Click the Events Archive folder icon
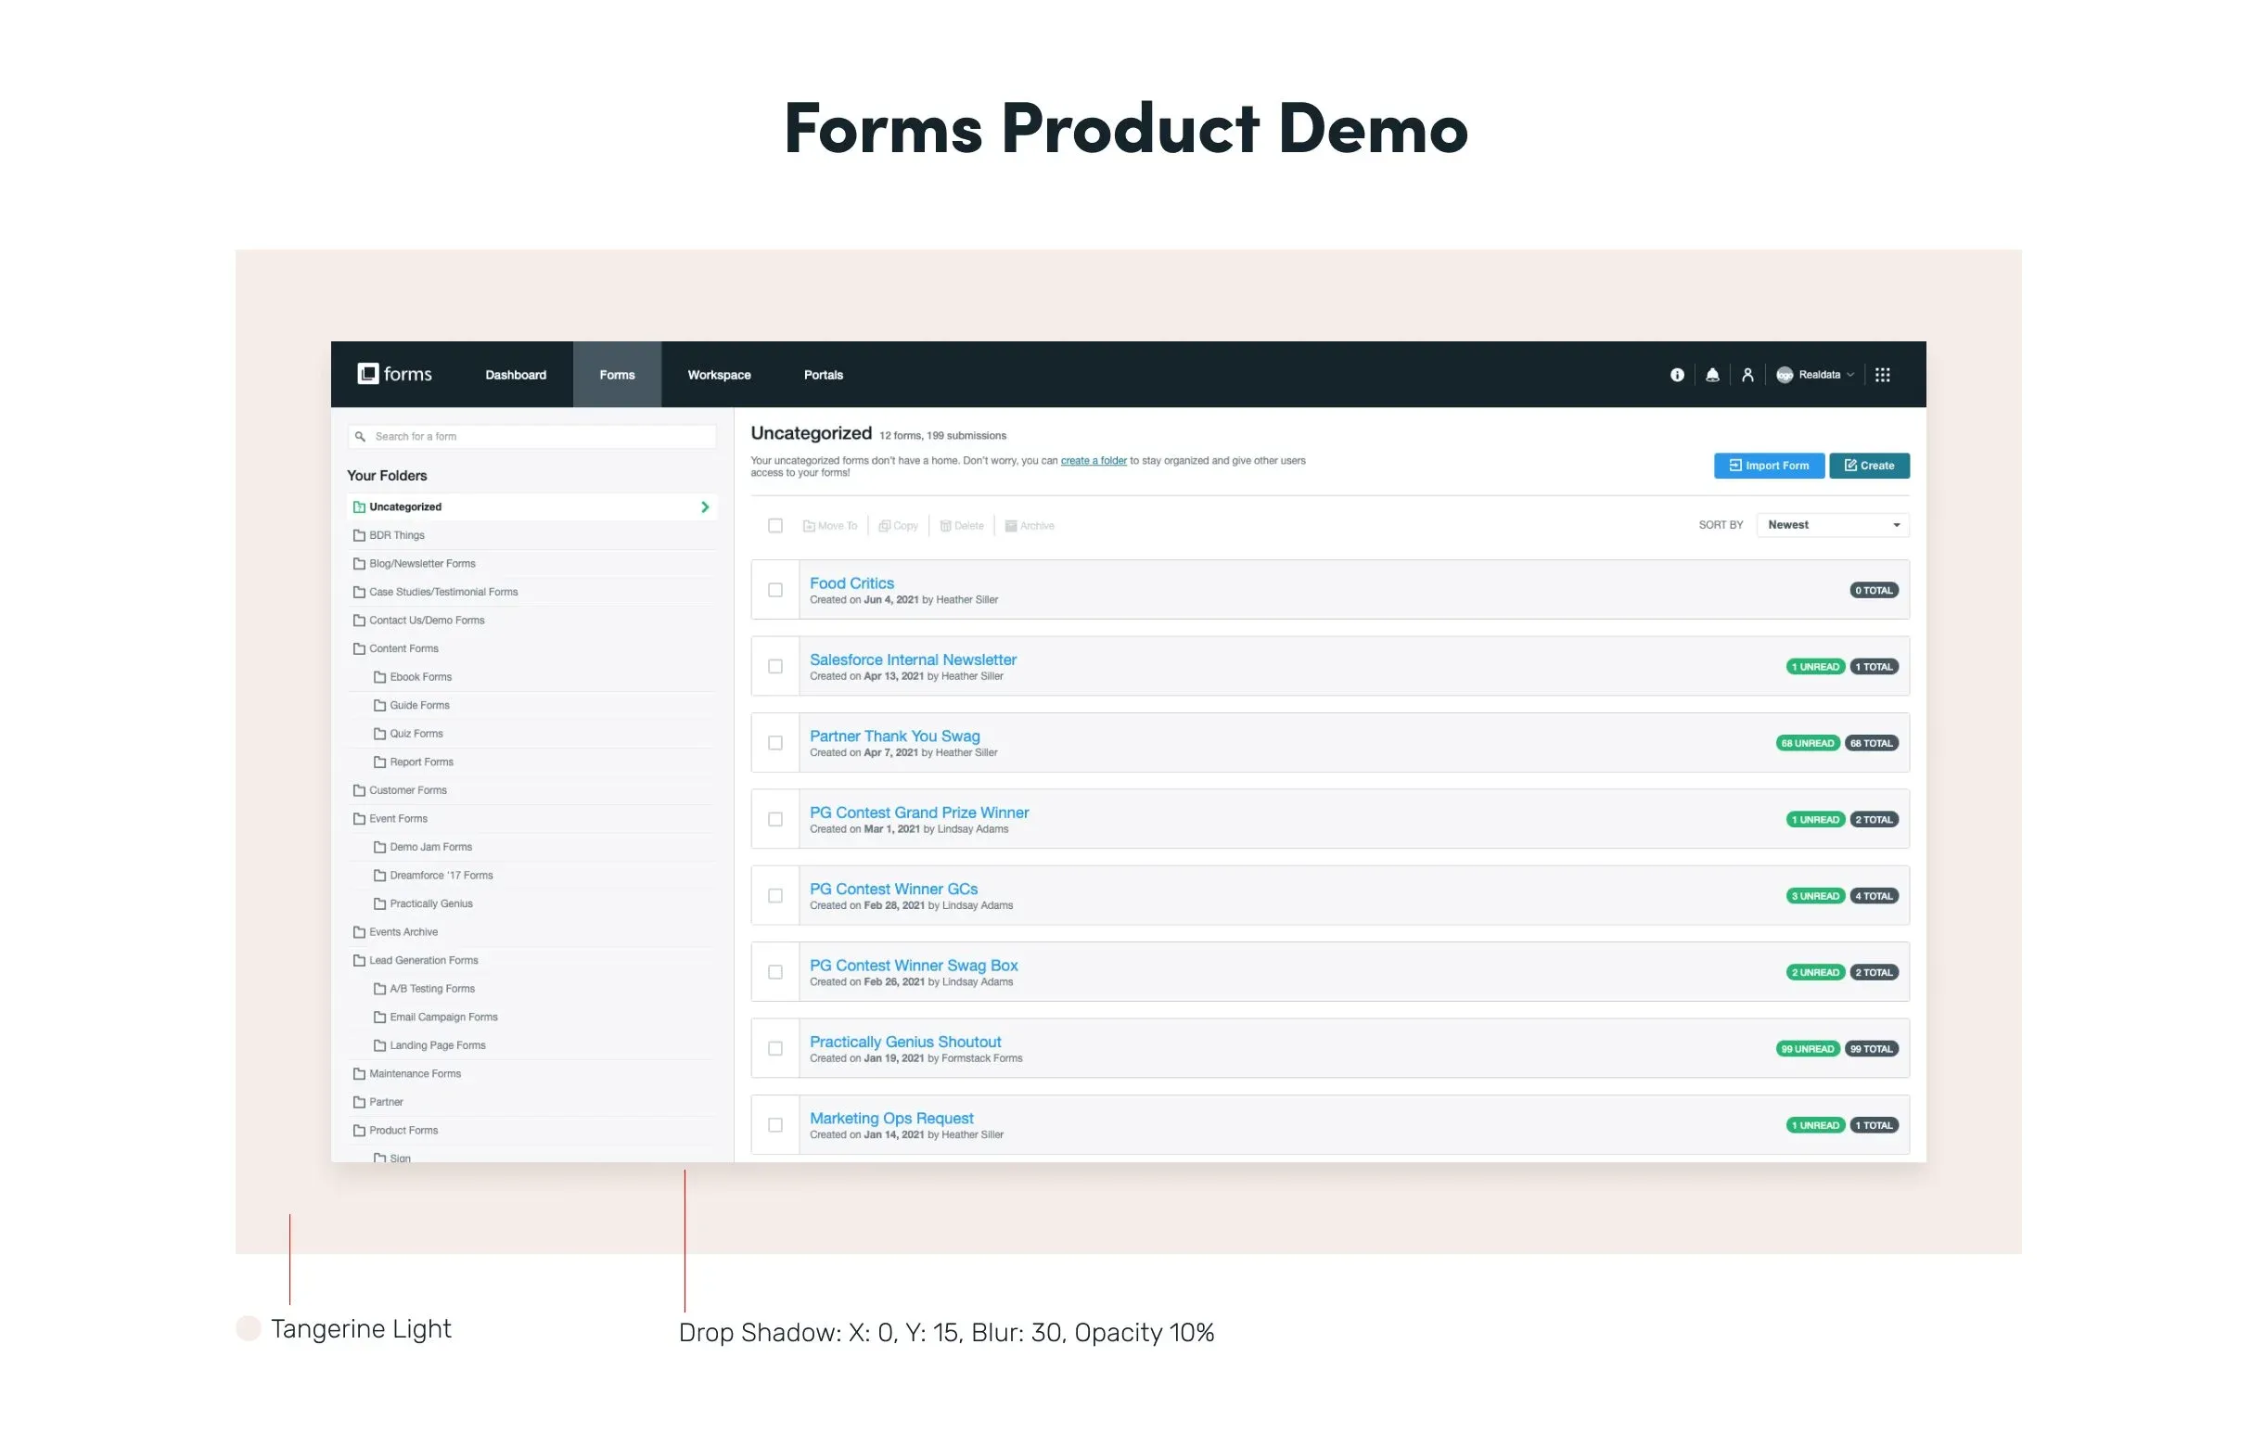 [x=359, y=932]
